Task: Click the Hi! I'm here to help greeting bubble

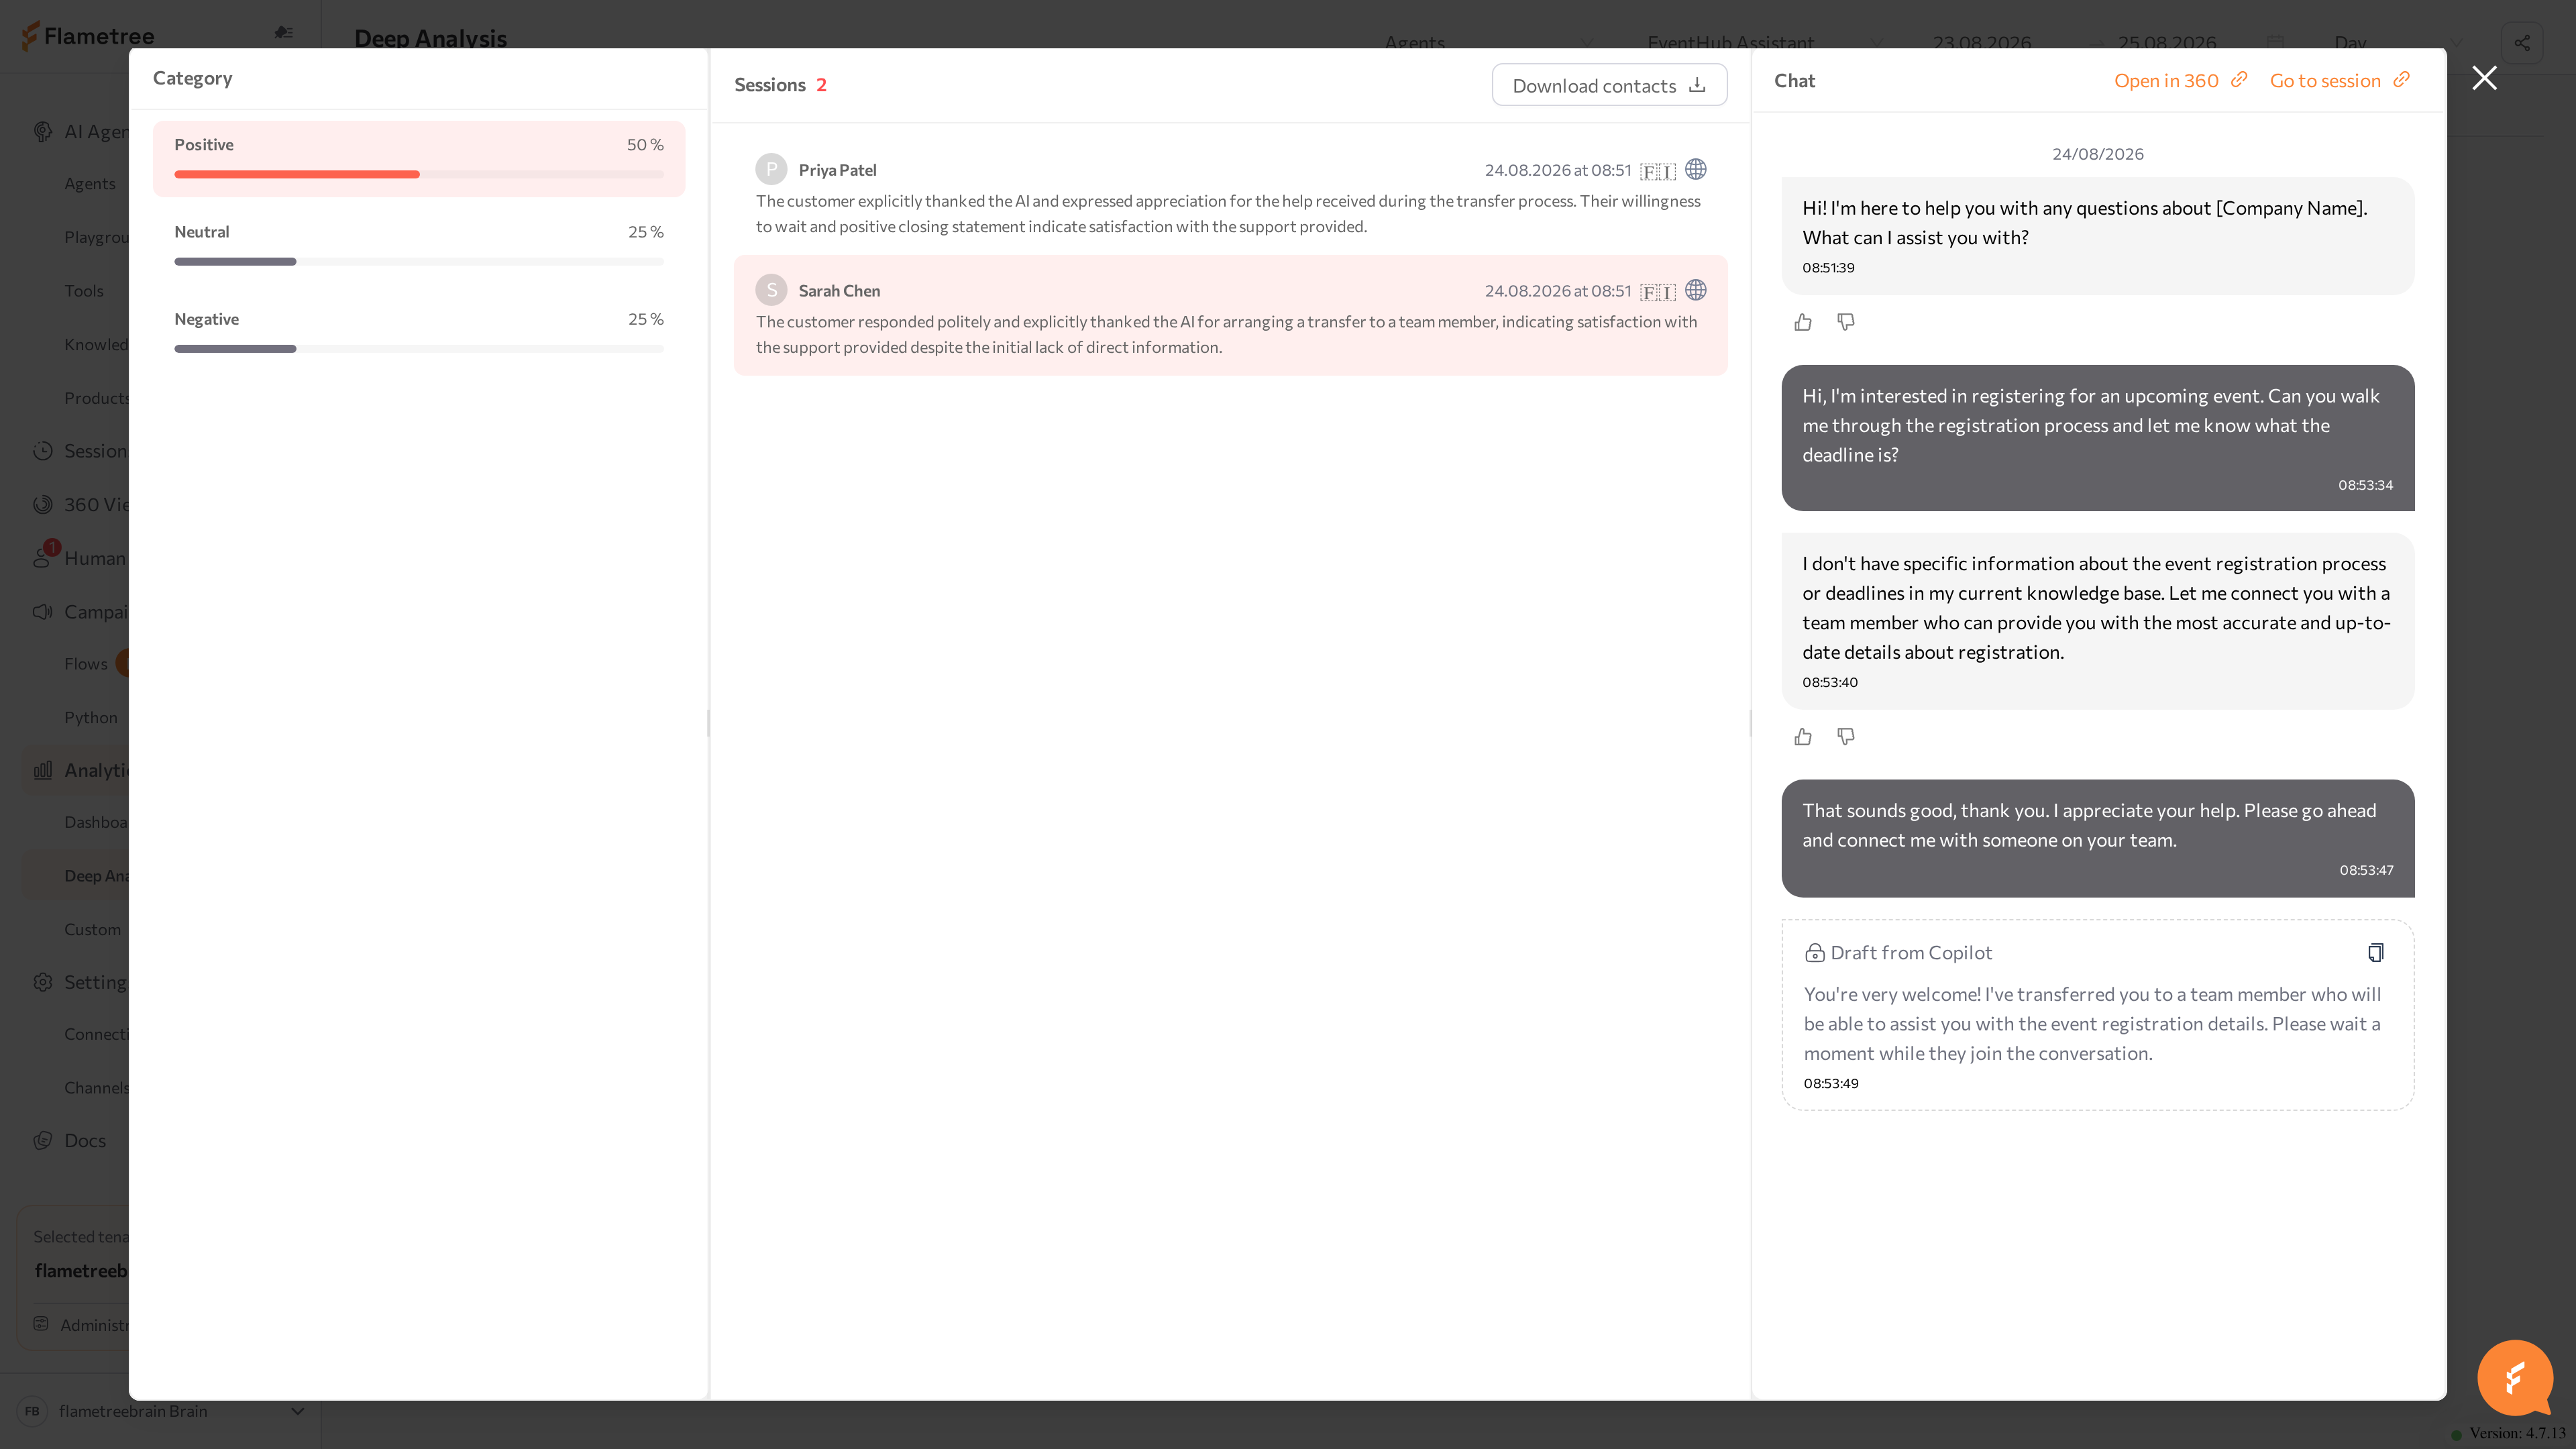Action: [2097, 236]
